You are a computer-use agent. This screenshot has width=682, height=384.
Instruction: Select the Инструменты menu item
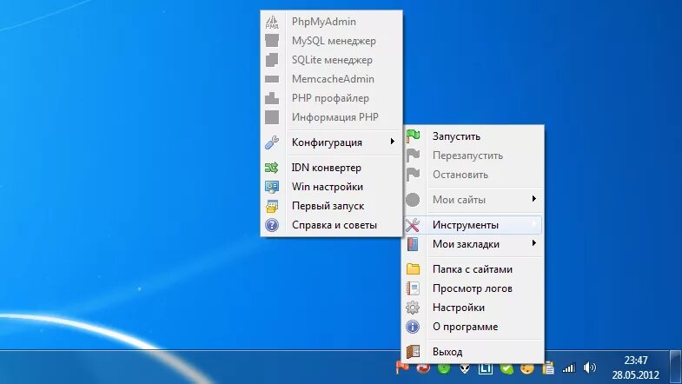click(x=473, y=225)
